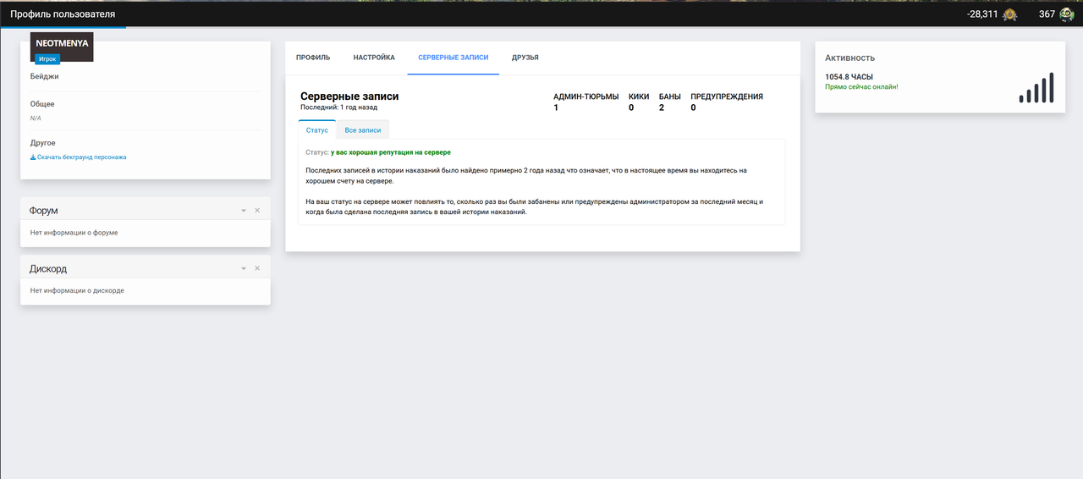The image size is (1083, 479).
Task: Close the Дискорд panel
Action: [x=257, y=268]
